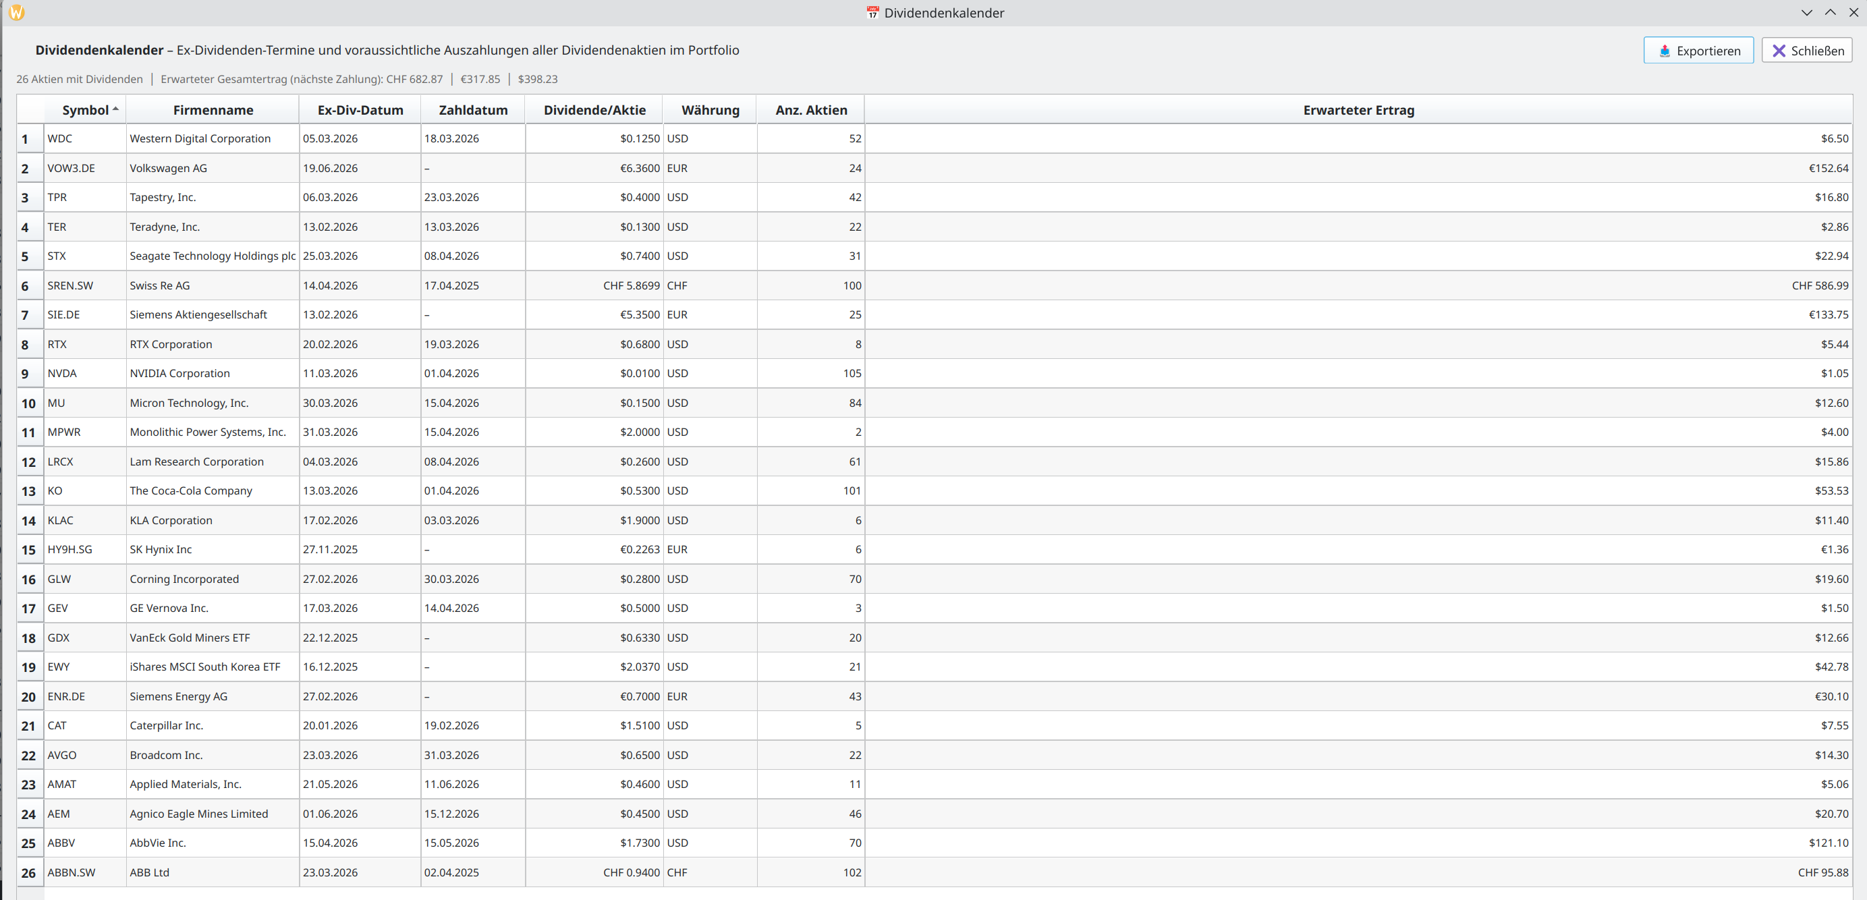Click the share count 105 cell
The image size is (1867, 900).
[x=811, y=373]
